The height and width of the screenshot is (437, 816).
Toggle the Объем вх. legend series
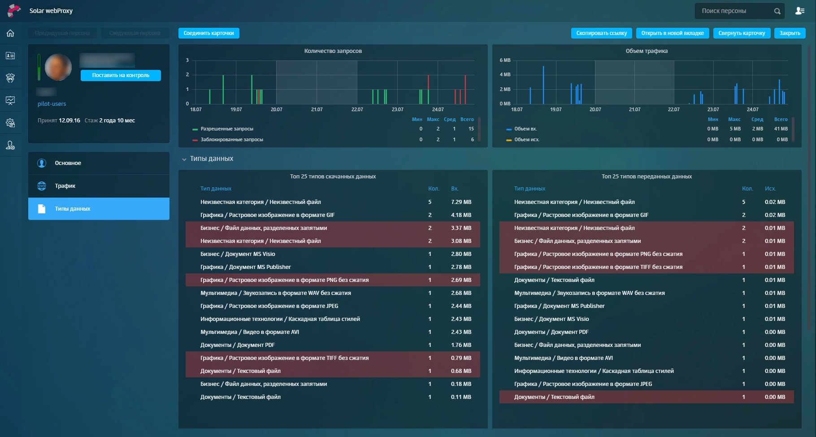(525, 129)
